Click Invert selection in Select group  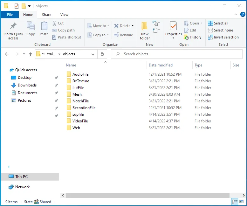(223, 37)
